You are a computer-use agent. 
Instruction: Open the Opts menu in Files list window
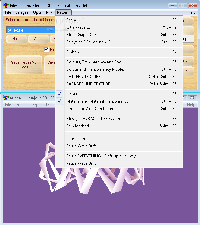point(37,12)
